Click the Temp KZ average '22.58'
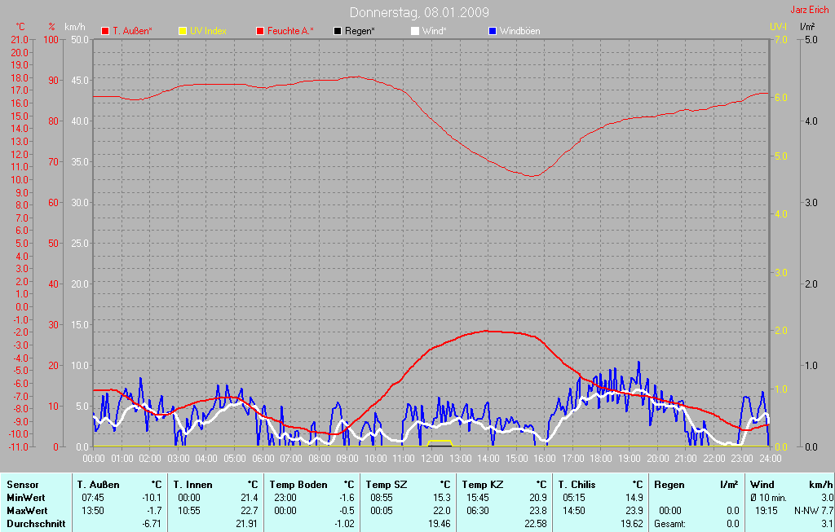Screen dimensions: 835x532 pyautogui.click(x=535, y=524)
